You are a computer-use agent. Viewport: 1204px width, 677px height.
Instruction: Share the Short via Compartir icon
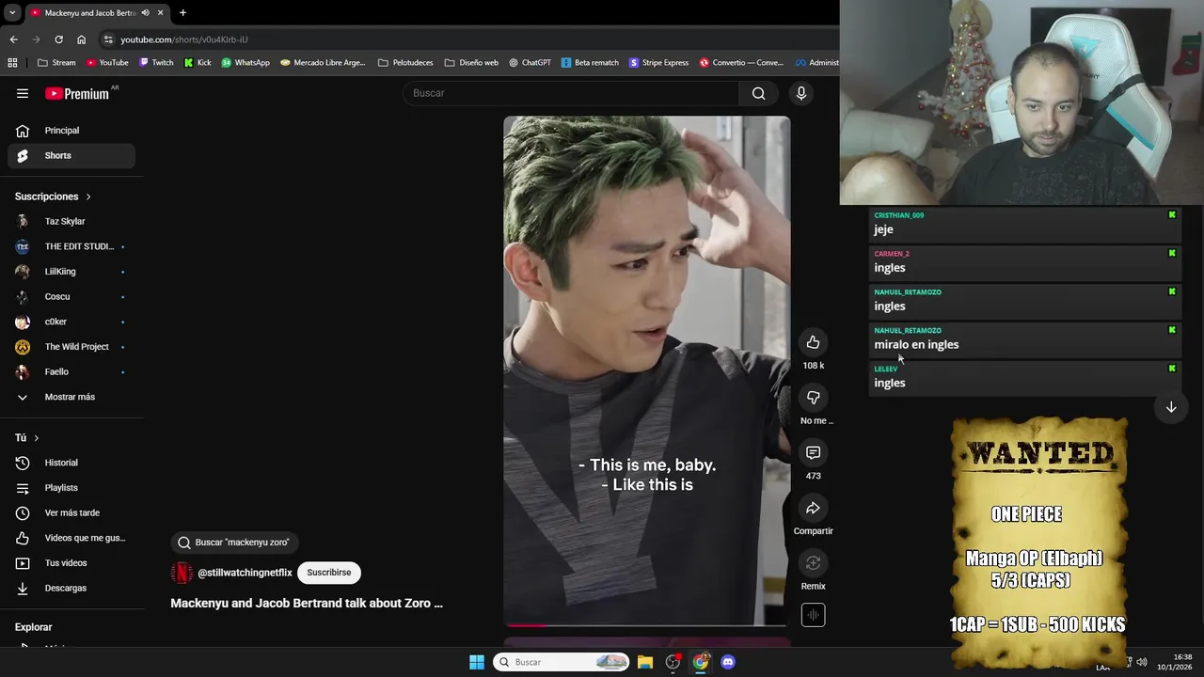(813, 509)
